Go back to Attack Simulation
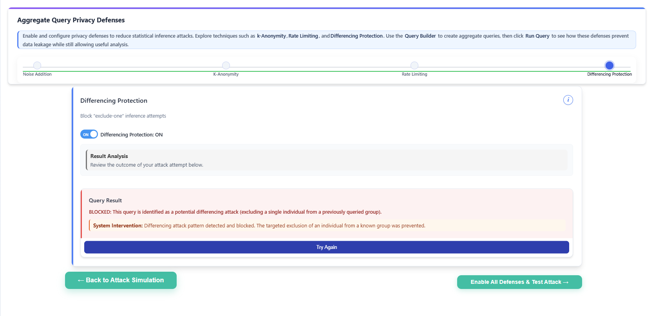This screenshot has width=653, height=316. point(121,280)
